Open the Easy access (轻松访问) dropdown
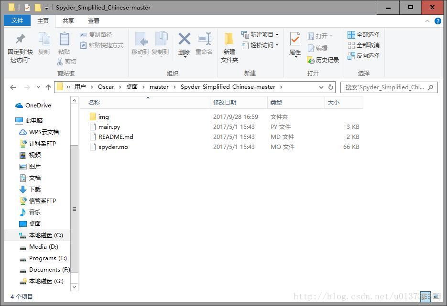This screenshot has width=447, height=306. [x=260, y=45]
